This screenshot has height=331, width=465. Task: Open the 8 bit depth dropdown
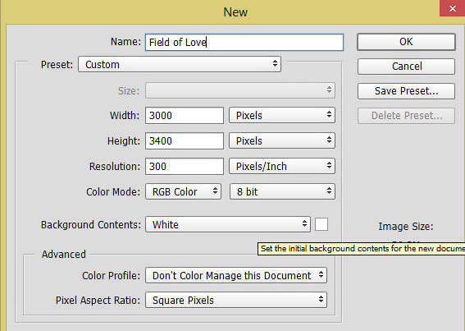pos(282,191)
